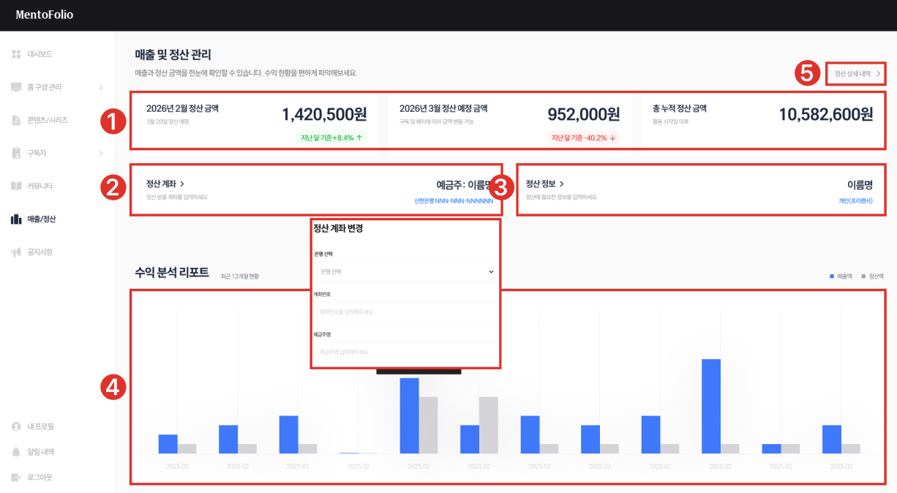Click the tallest blue bar in chart
This screenshot has height=493, width=897.
coord(711,406)
